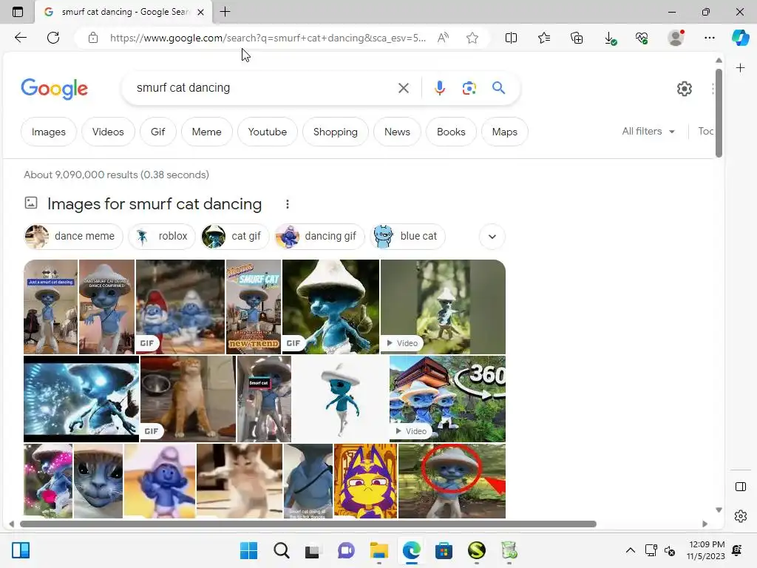The height and width of the screenshot is (568, 757).
Task: Select the Maps filter chip
Action: [504, 132]
